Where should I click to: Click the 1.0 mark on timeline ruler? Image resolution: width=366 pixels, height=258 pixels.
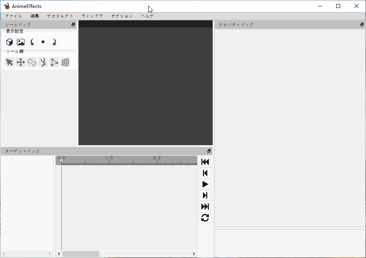pyautogui.click(x=109, y=158)
